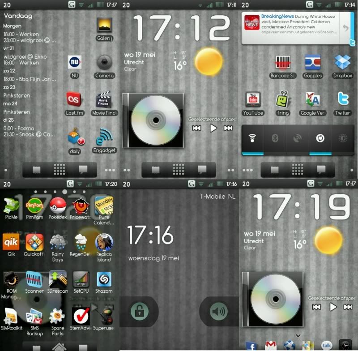The width and height of the screenshot is (358, 351).
Task: Tap the unlock padlock on the lock screen
Action: [x=140, y=311]
